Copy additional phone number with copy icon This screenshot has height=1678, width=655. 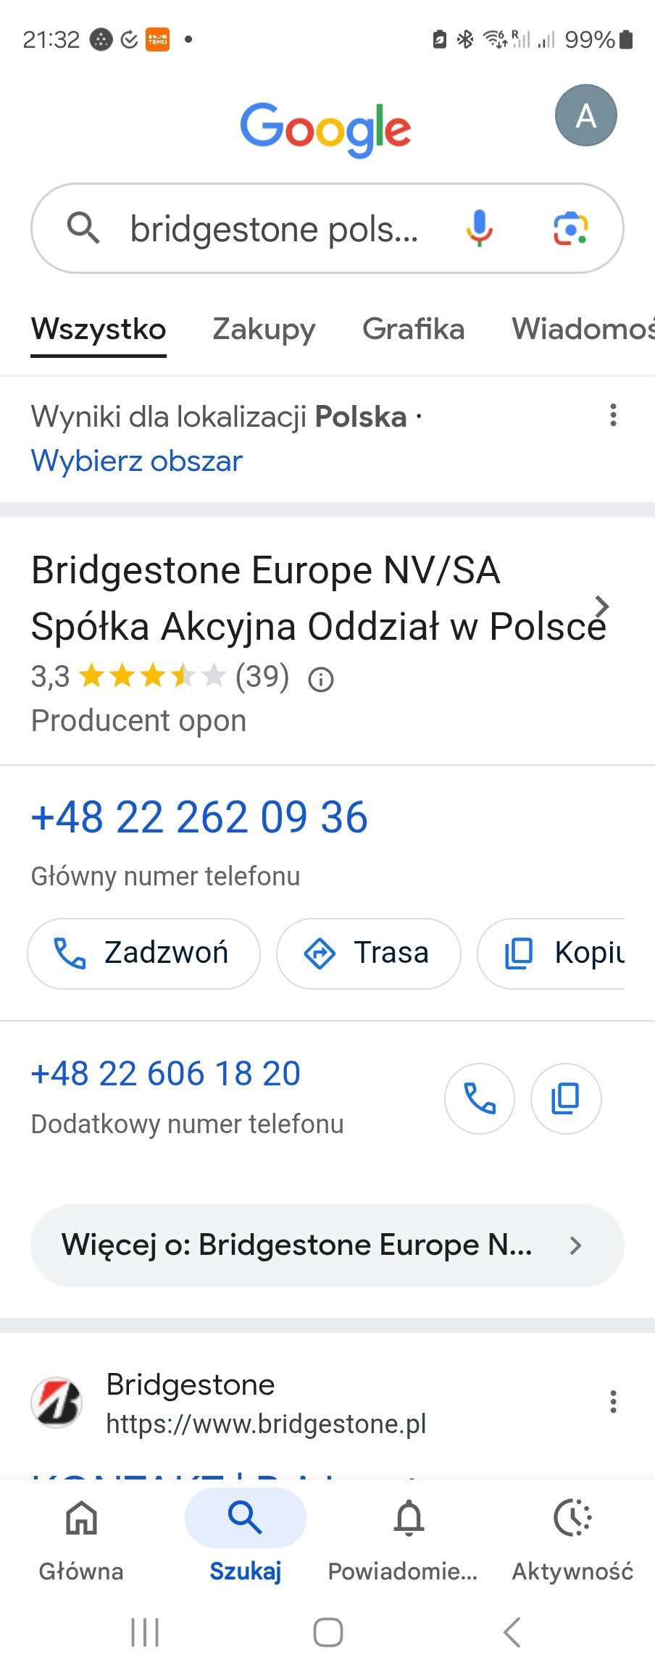(x=566, y=1098)
